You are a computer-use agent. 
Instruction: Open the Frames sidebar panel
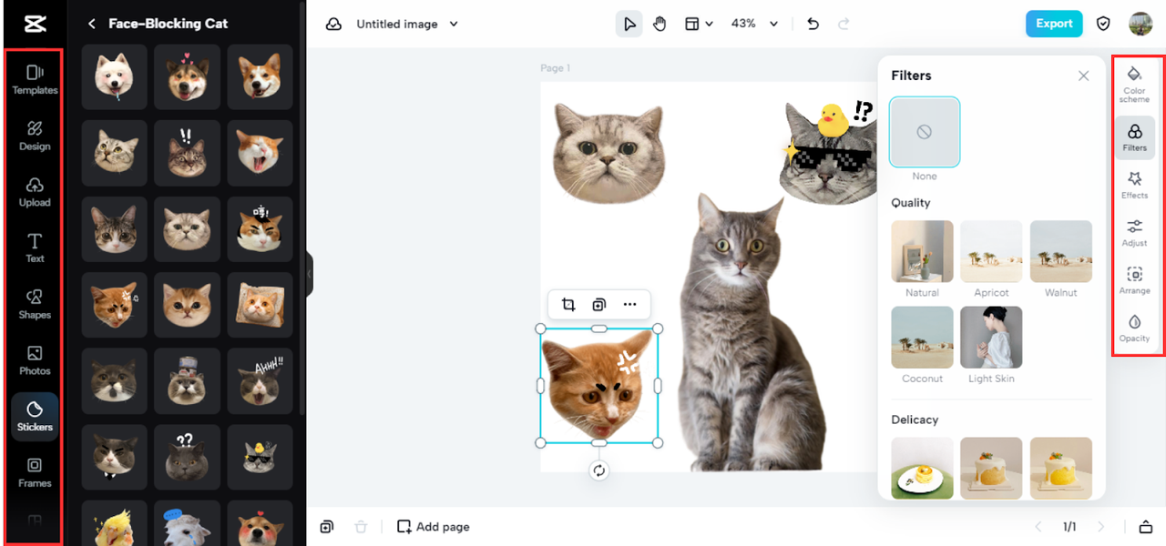(x=35, y=472)
